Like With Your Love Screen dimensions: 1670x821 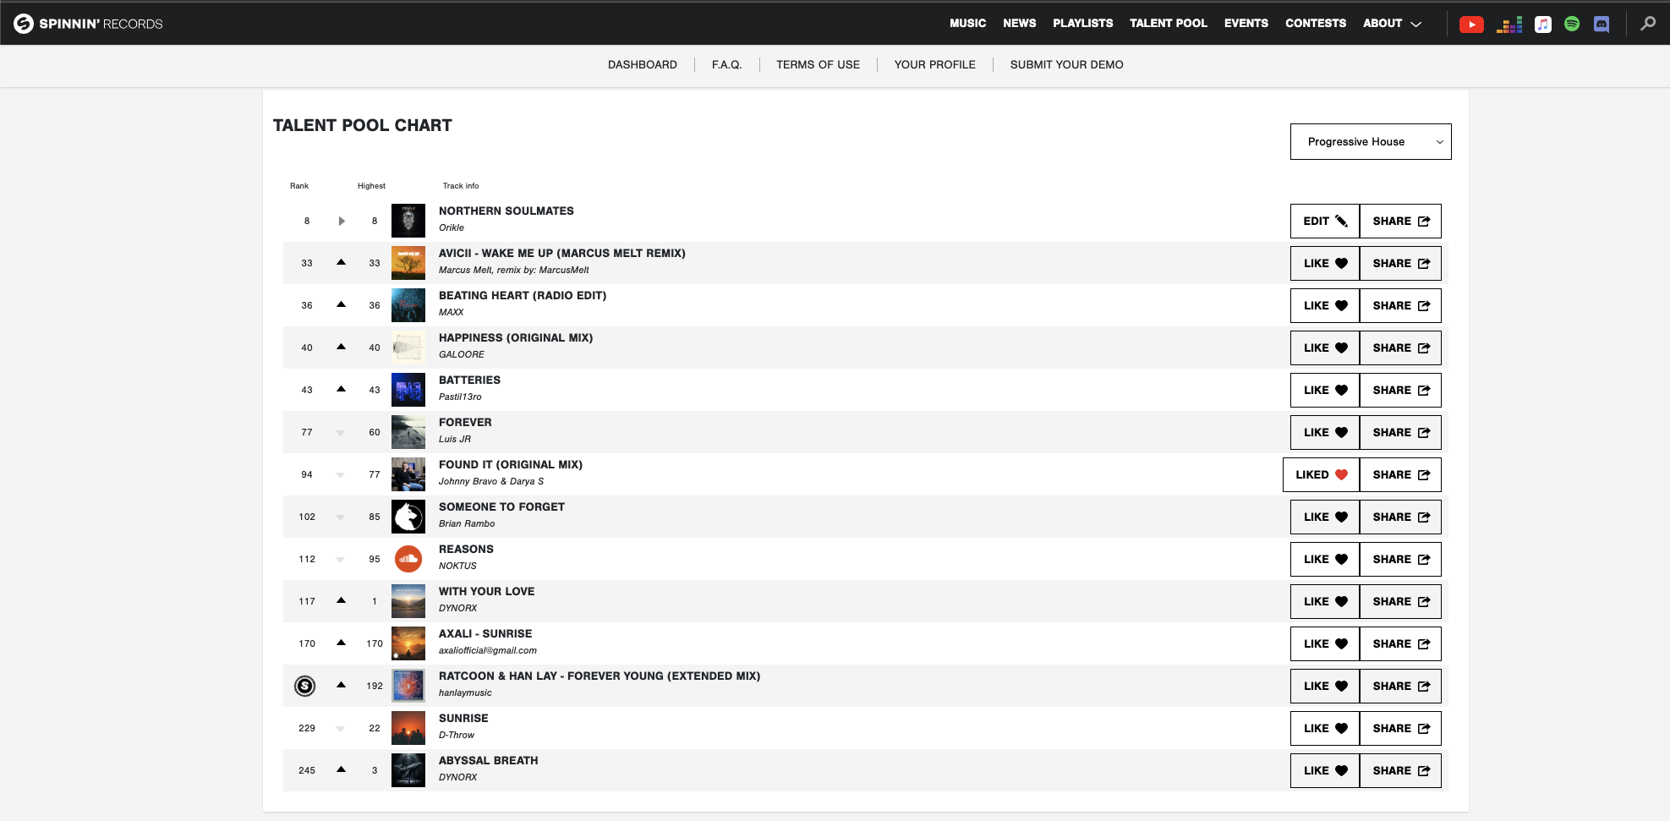pyautogui.click(x=1325, y=601)
